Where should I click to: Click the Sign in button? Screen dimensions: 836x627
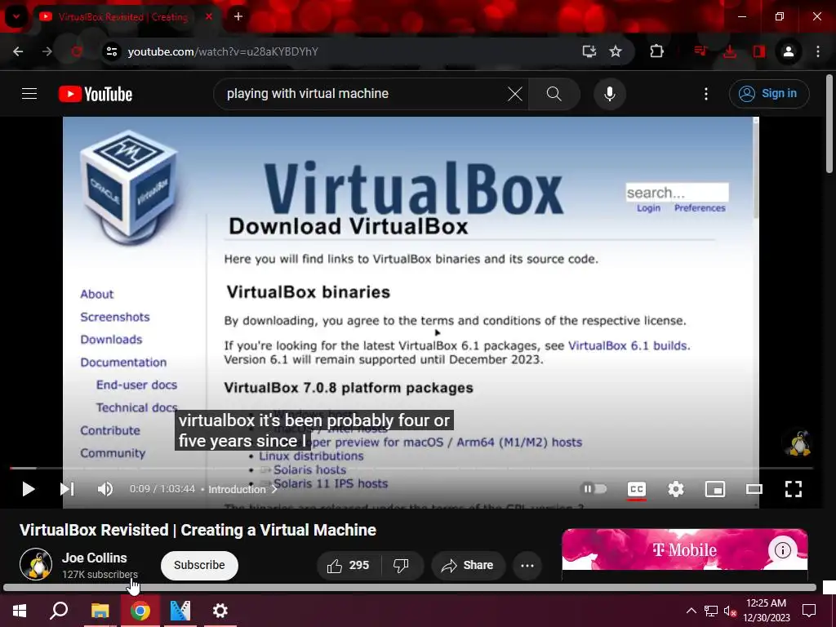[x=769, y=94]
